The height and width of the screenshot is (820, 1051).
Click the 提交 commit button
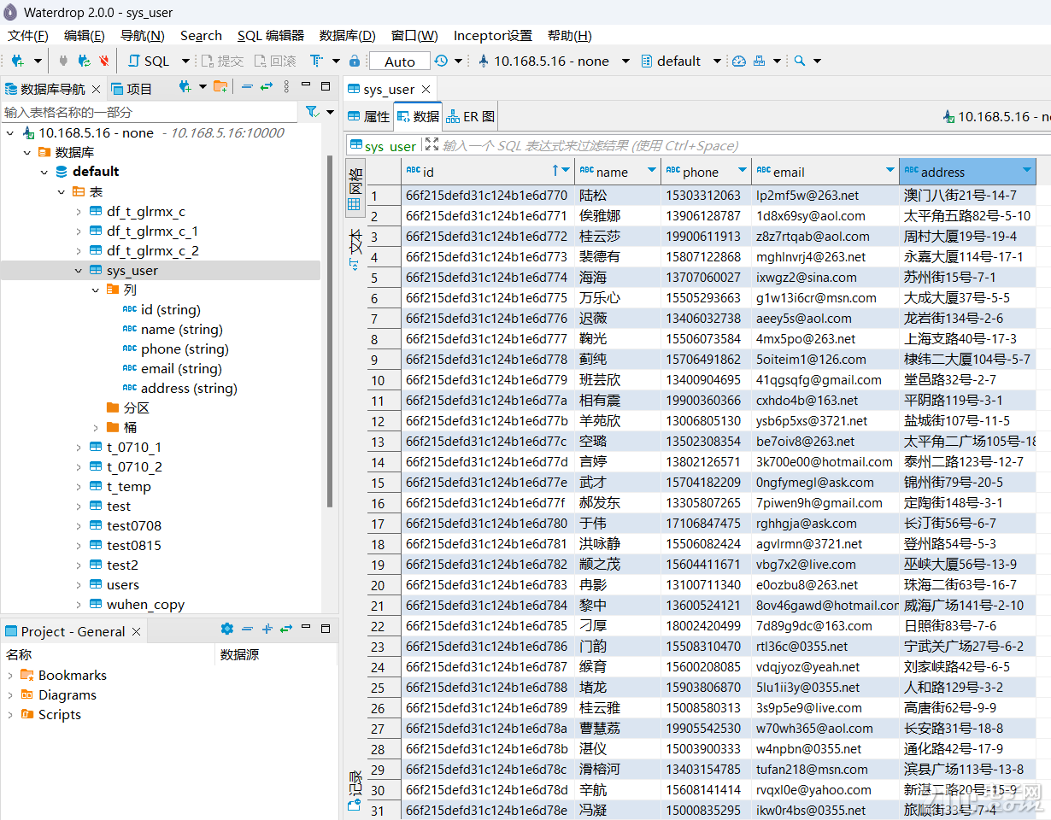point(222,61)
